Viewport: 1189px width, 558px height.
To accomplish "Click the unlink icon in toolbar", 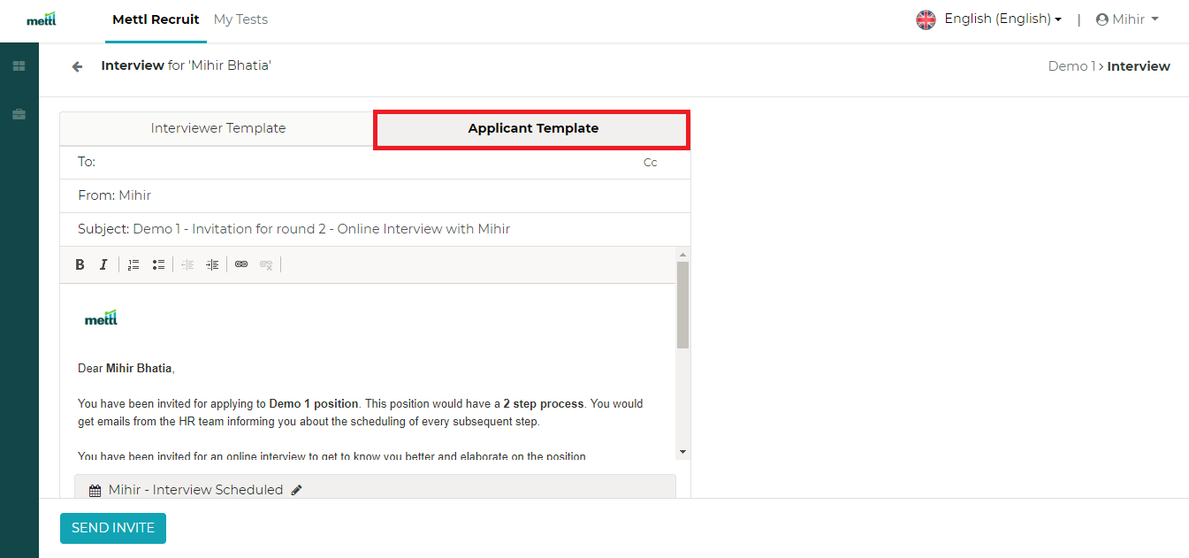I will 266,264.
